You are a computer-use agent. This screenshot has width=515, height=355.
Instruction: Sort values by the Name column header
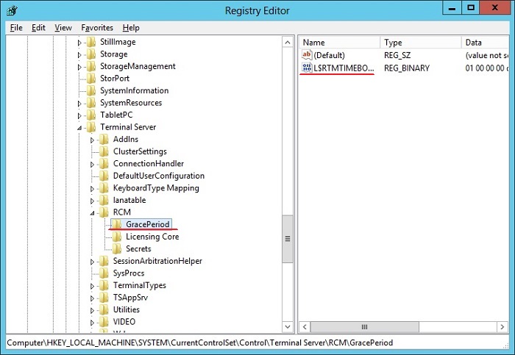click(338, 43)
